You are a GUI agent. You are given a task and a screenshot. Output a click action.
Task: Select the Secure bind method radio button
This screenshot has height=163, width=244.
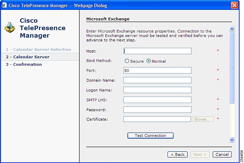pos(127,61)
